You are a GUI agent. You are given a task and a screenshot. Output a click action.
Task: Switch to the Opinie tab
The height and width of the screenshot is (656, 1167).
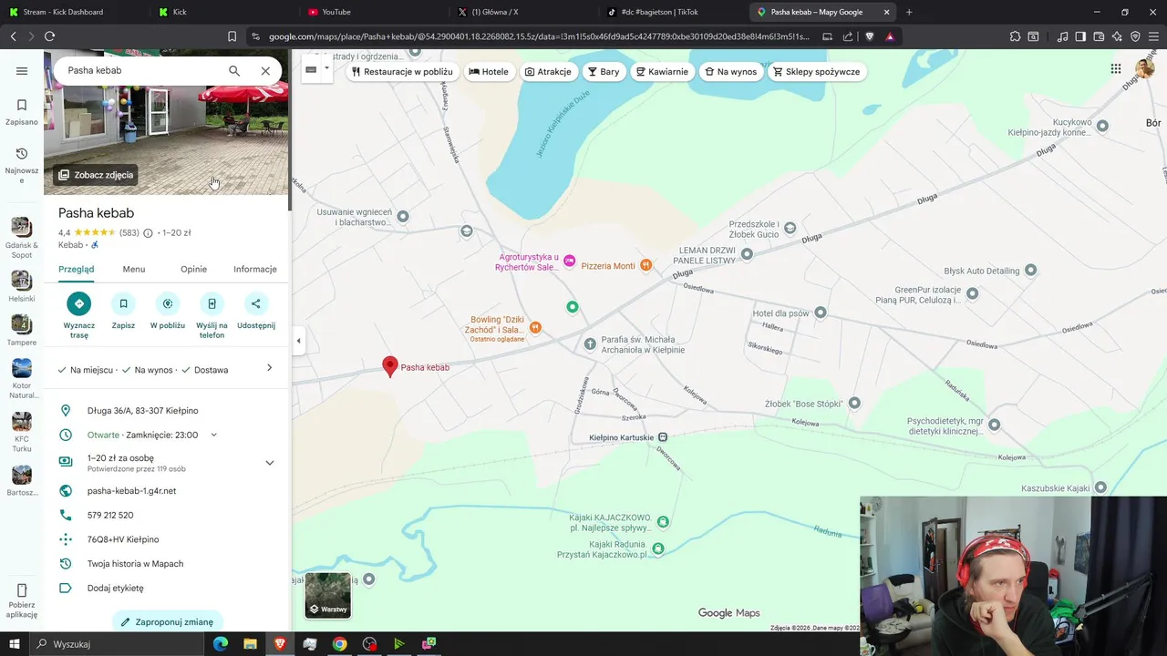193,269
